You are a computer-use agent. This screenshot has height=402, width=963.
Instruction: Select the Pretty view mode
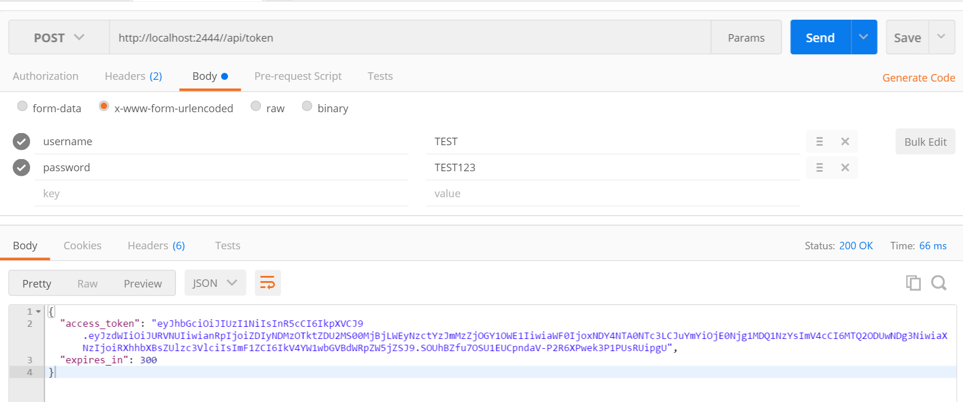coord(37,283)
